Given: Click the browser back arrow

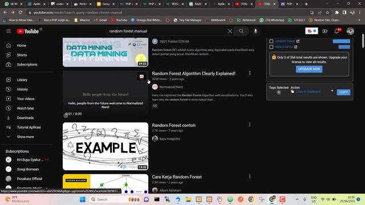Looking at the screenshot, I should pos(5,13).
